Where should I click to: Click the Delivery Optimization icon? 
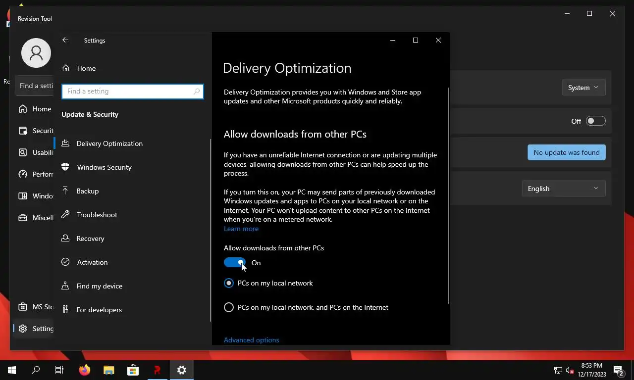[x=65, y=143]
